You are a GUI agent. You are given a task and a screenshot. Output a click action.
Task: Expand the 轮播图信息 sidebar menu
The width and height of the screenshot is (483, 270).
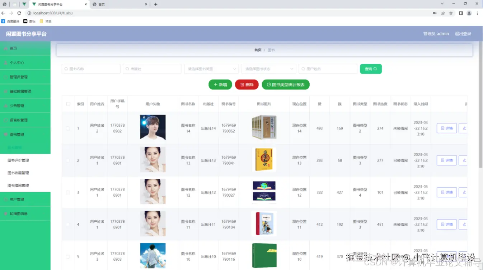click(x=25, y=213)
